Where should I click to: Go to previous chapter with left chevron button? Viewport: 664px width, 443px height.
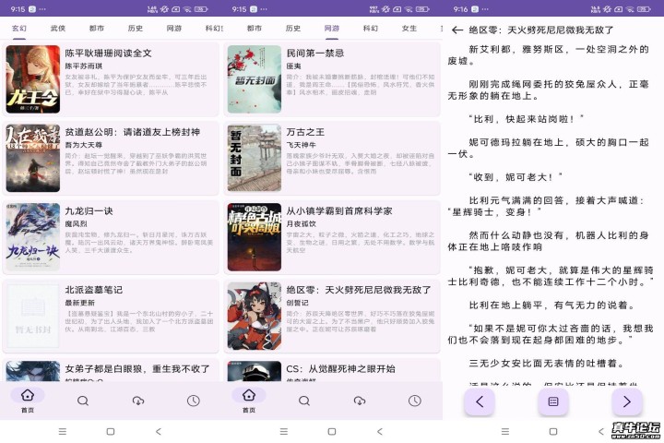click(x=479, y=401)
